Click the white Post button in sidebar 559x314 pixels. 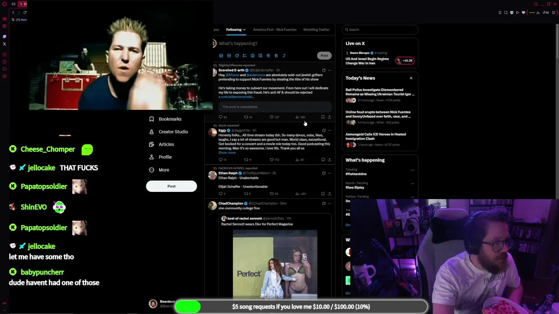(x=171, y=186)
